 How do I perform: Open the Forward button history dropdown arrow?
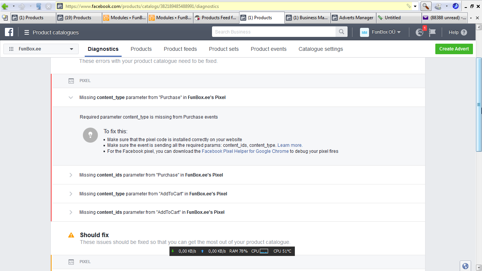[30, 6]
